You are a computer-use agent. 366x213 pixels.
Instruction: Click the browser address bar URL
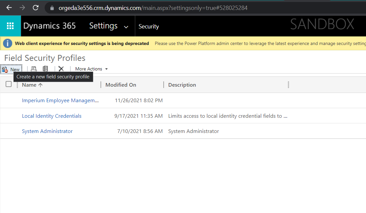pos(153,8)
